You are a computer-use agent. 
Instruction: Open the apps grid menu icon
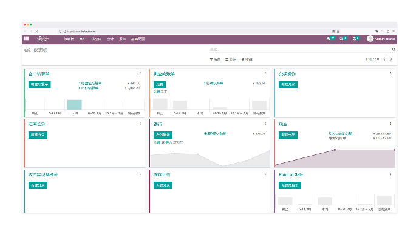[26, 39]
